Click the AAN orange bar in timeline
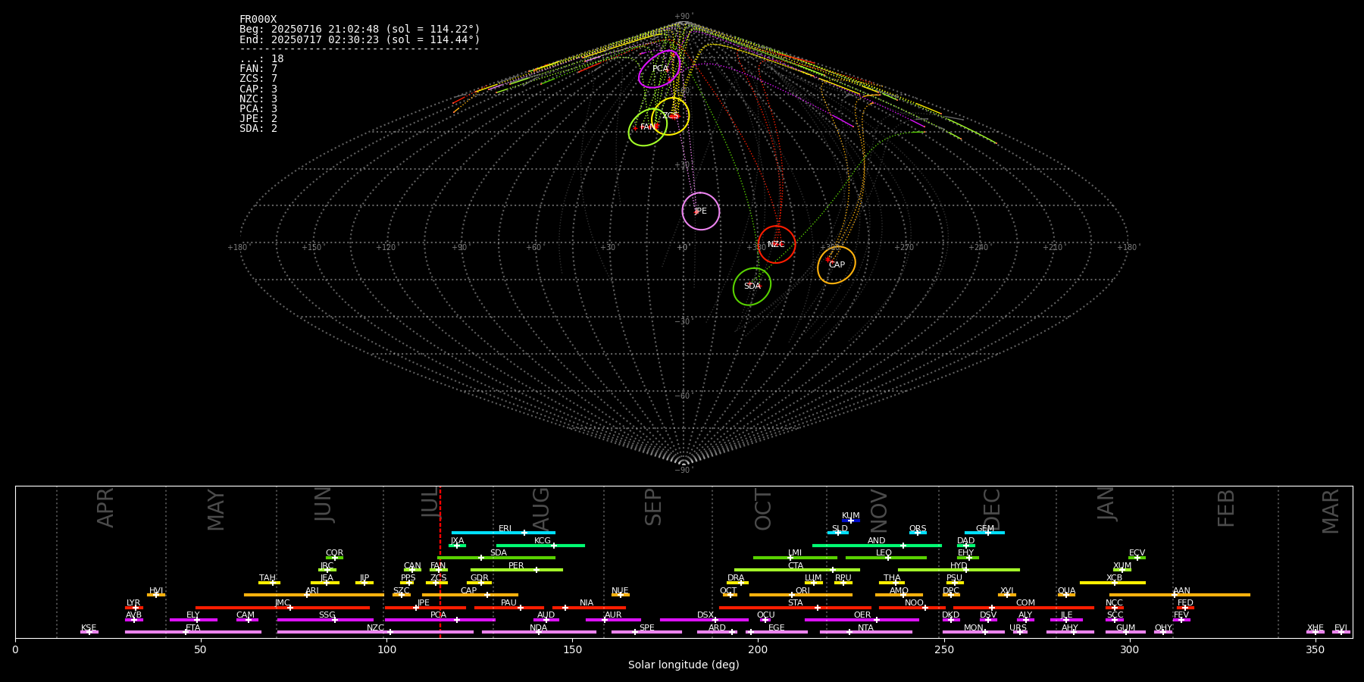1364x682 pixels. (1180, 595)
